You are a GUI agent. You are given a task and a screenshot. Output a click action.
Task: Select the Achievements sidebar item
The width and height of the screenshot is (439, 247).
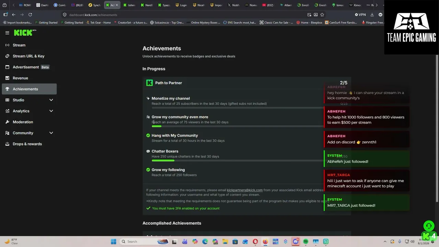(29, 89)
